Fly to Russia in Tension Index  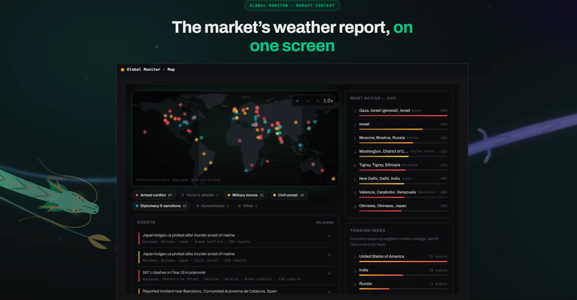[x=399, y=285]
